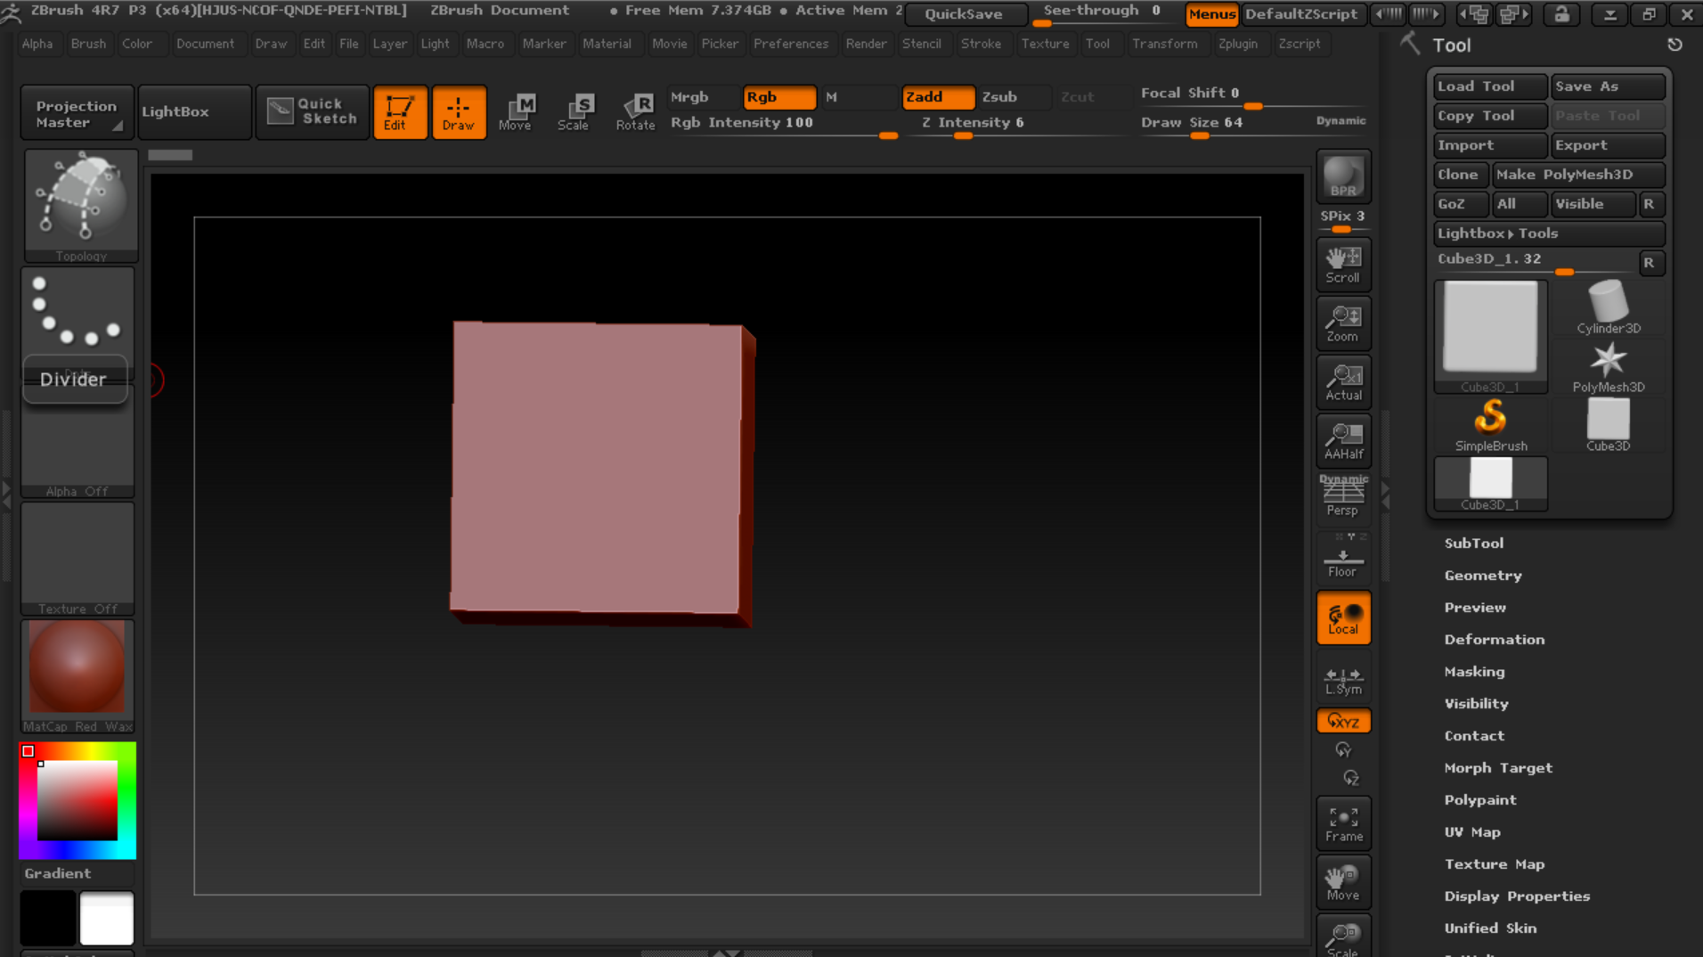Image resolution: width=1703 pixels, height=957 pixels.
Task: Open the LightBox button
Action: click(x=194, y=112)
